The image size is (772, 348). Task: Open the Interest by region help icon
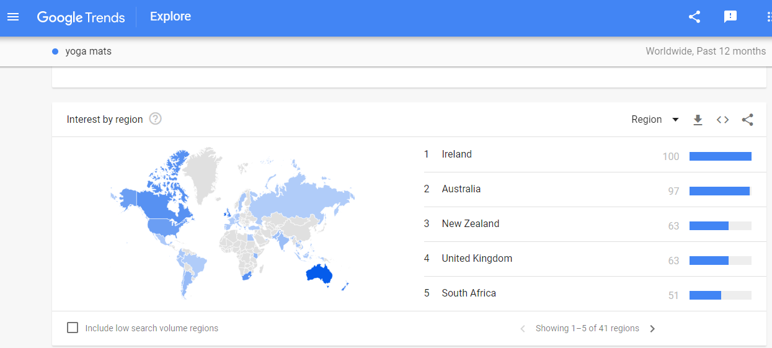156,119
